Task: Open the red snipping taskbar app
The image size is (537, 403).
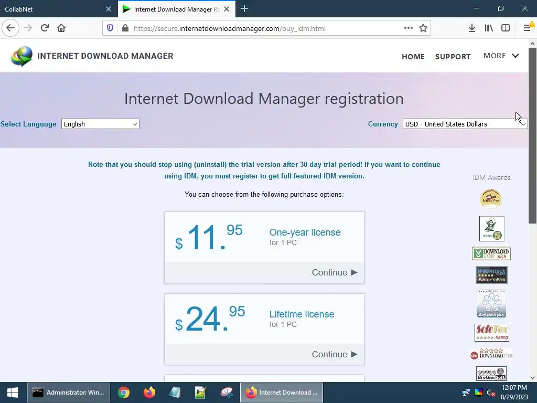Action: click(226, 393)
